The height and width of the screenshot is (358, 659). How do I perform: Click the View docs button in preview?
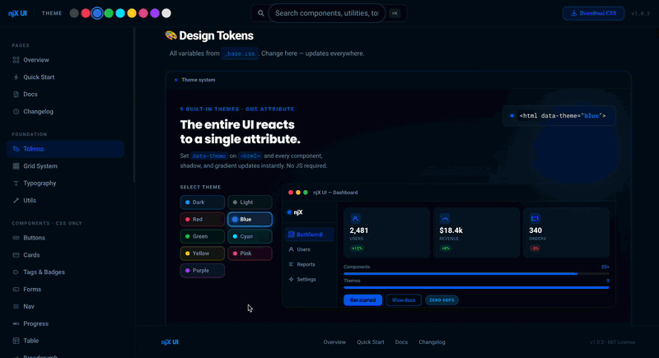tap(404, 300)
